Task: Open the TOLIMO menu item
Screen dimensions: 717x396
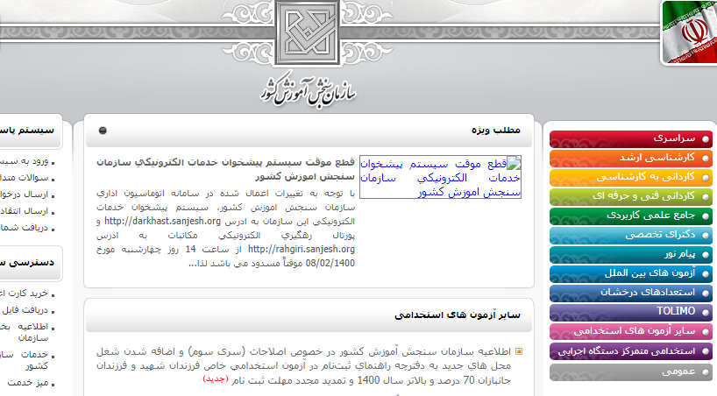Action: [631, 312]
